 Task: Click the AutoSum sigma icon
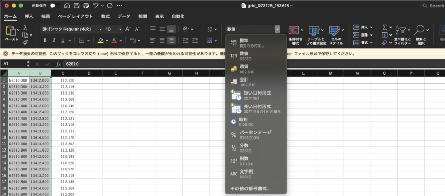pos(385,27)
